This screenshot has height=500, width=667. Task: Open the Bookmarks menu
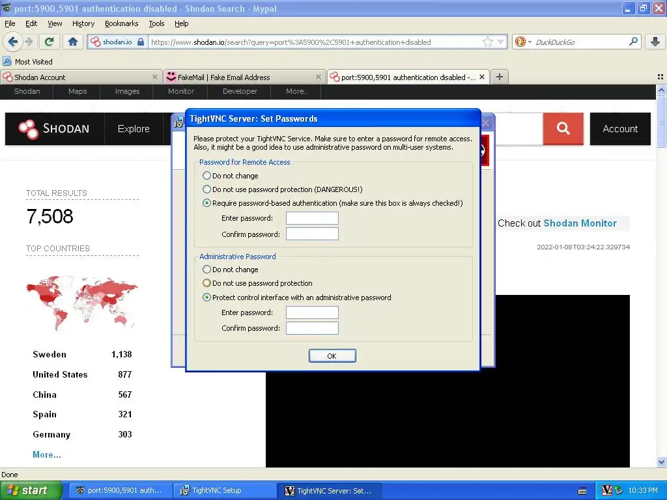coord(121,23)
